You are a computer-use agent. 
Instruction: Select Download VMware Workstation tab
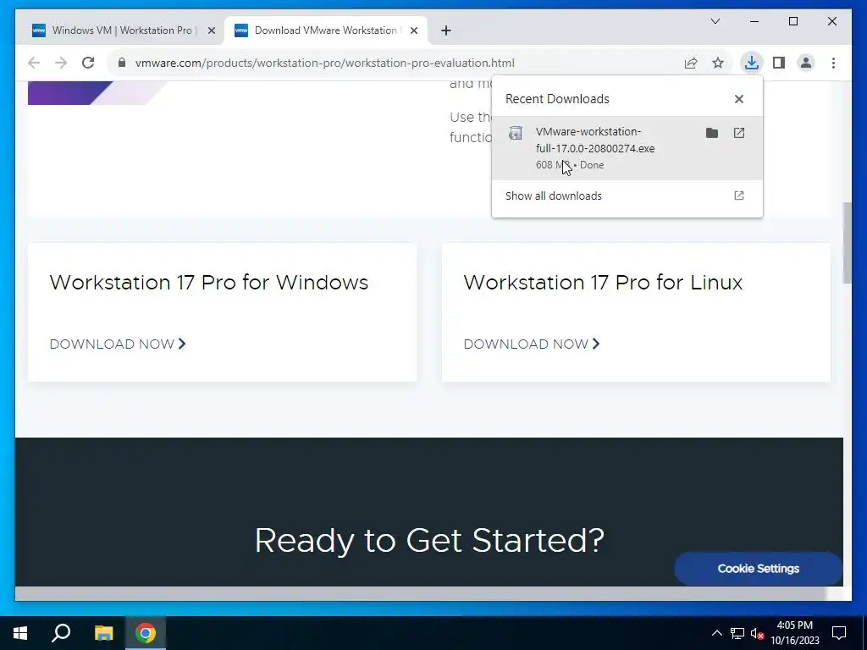click(325, 30)
